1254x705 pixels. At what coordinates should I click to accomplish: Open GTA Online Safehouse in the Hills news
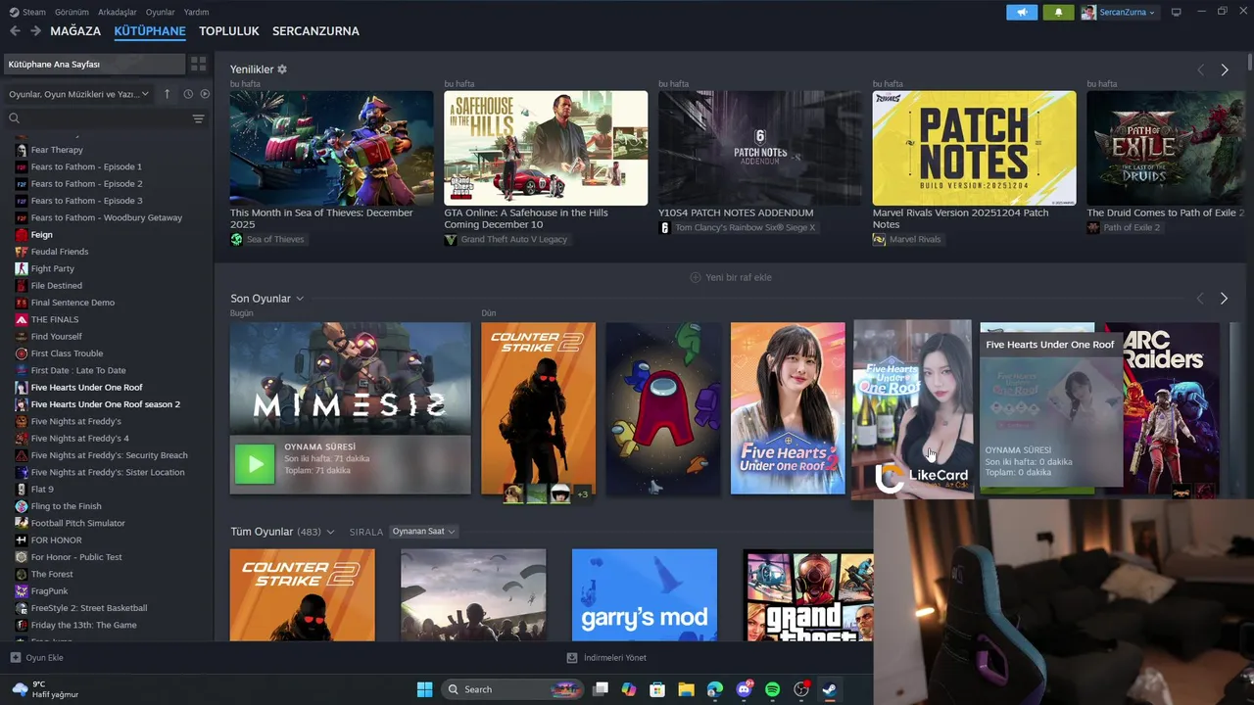click(x=546, y=148)
